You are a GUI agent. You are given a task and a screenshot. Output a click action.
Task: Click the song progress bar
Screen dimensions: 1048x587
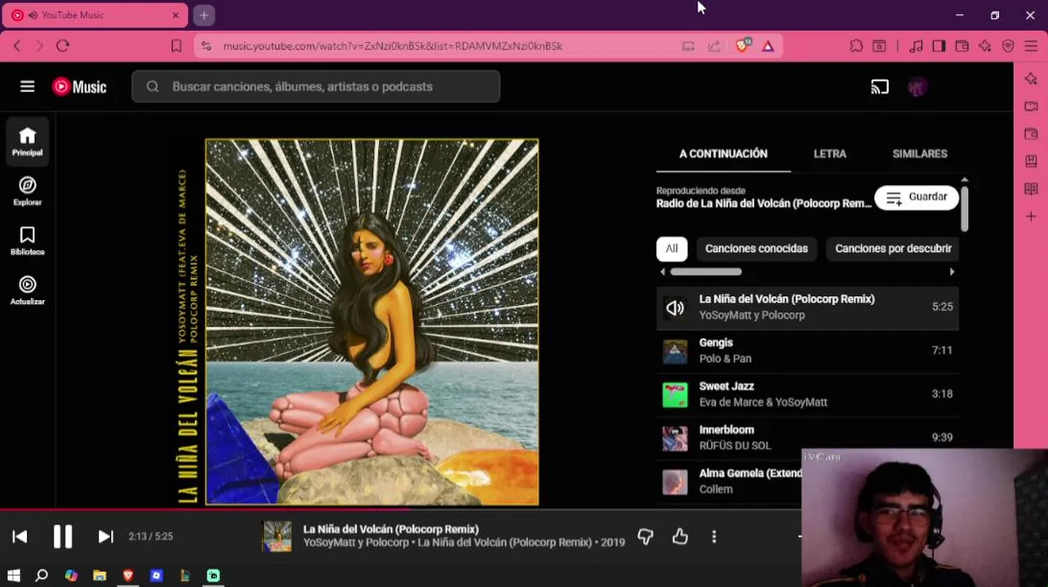(400, 511)
